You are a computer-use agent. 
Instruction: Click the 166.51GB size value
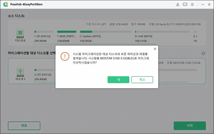(x=141, y=41)
